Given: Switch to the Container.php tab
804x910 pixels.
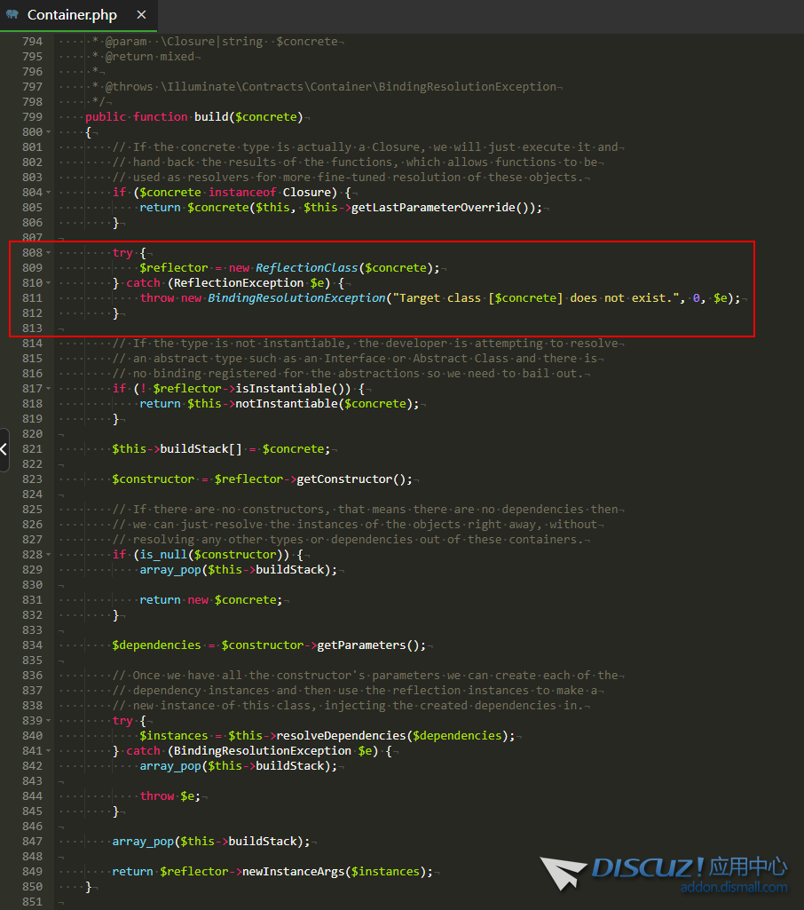Looking at the screenshot, I should tap(71, 15).
